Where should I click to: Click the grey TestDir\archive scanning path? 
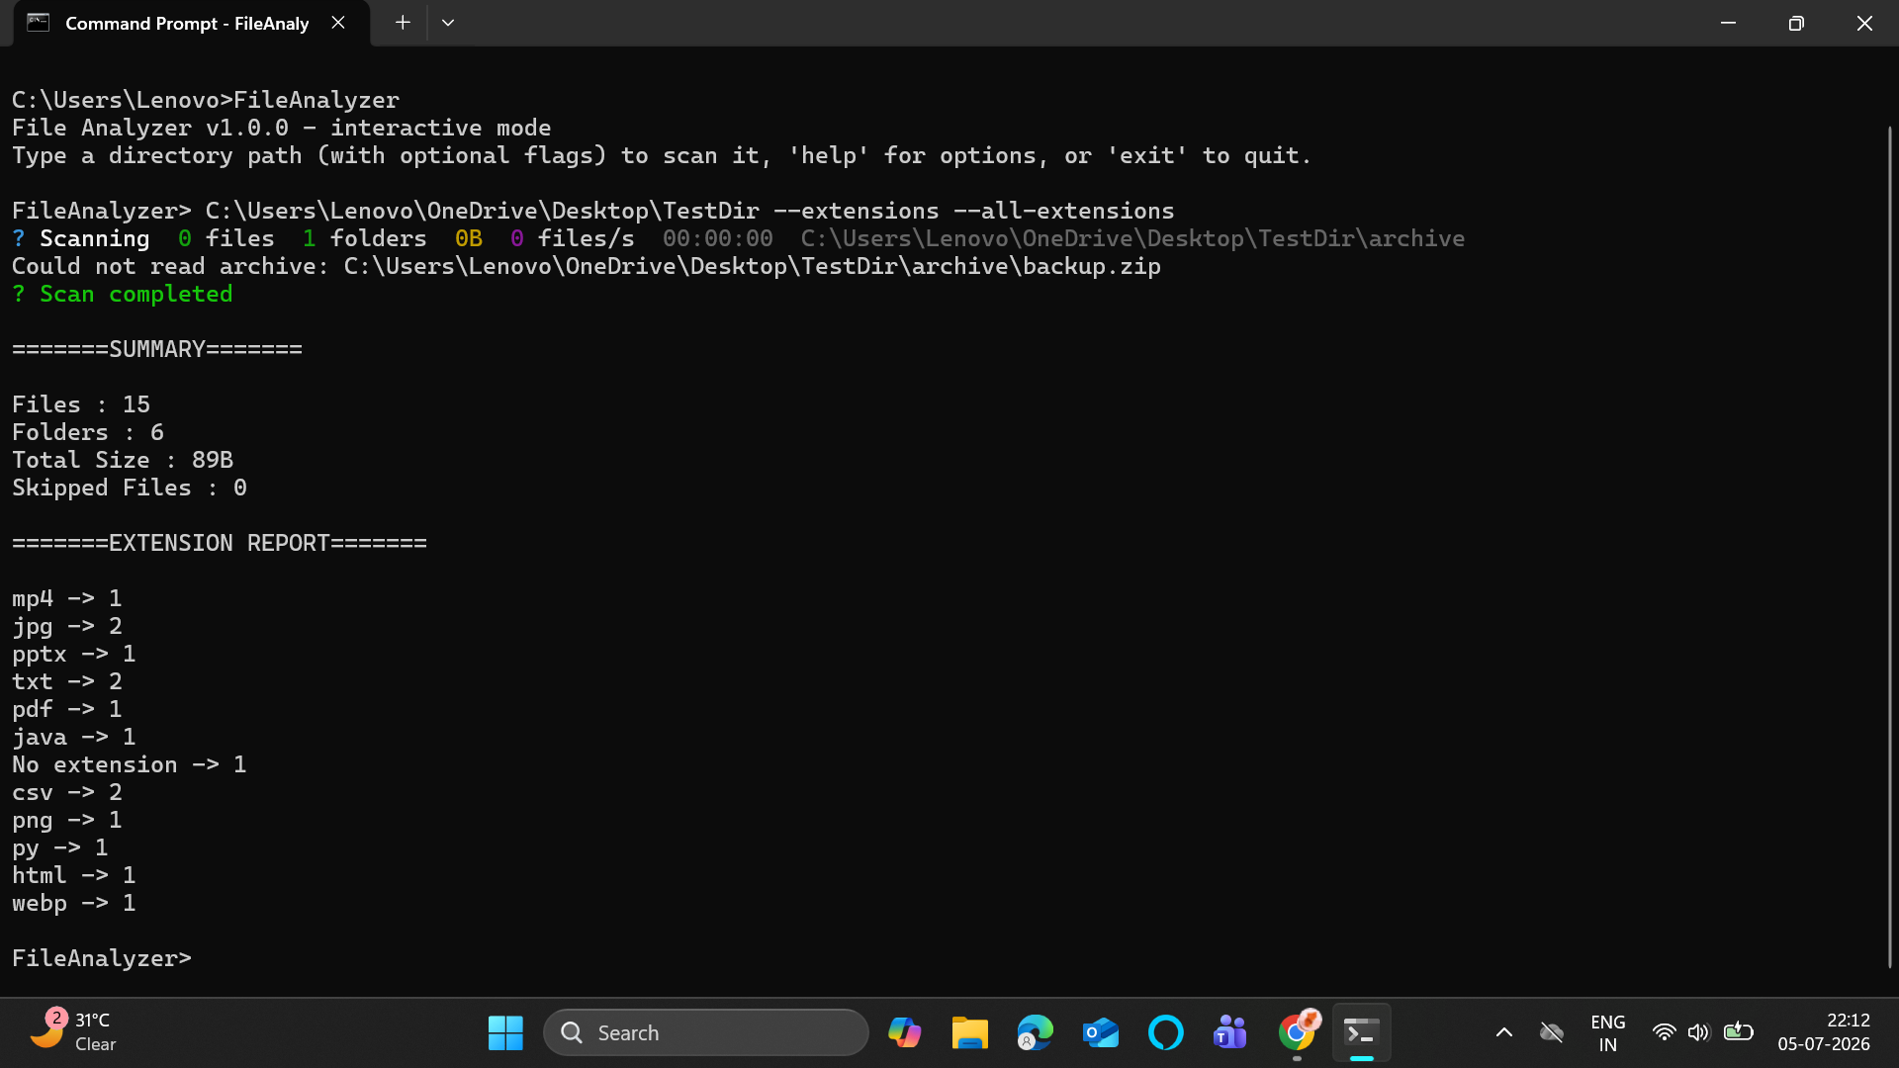point(1132,238)
